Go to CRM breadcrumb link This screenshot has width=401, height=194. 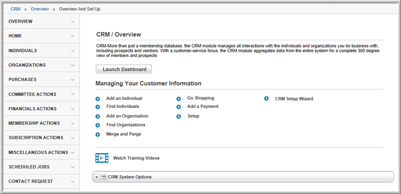pos(16,9)
